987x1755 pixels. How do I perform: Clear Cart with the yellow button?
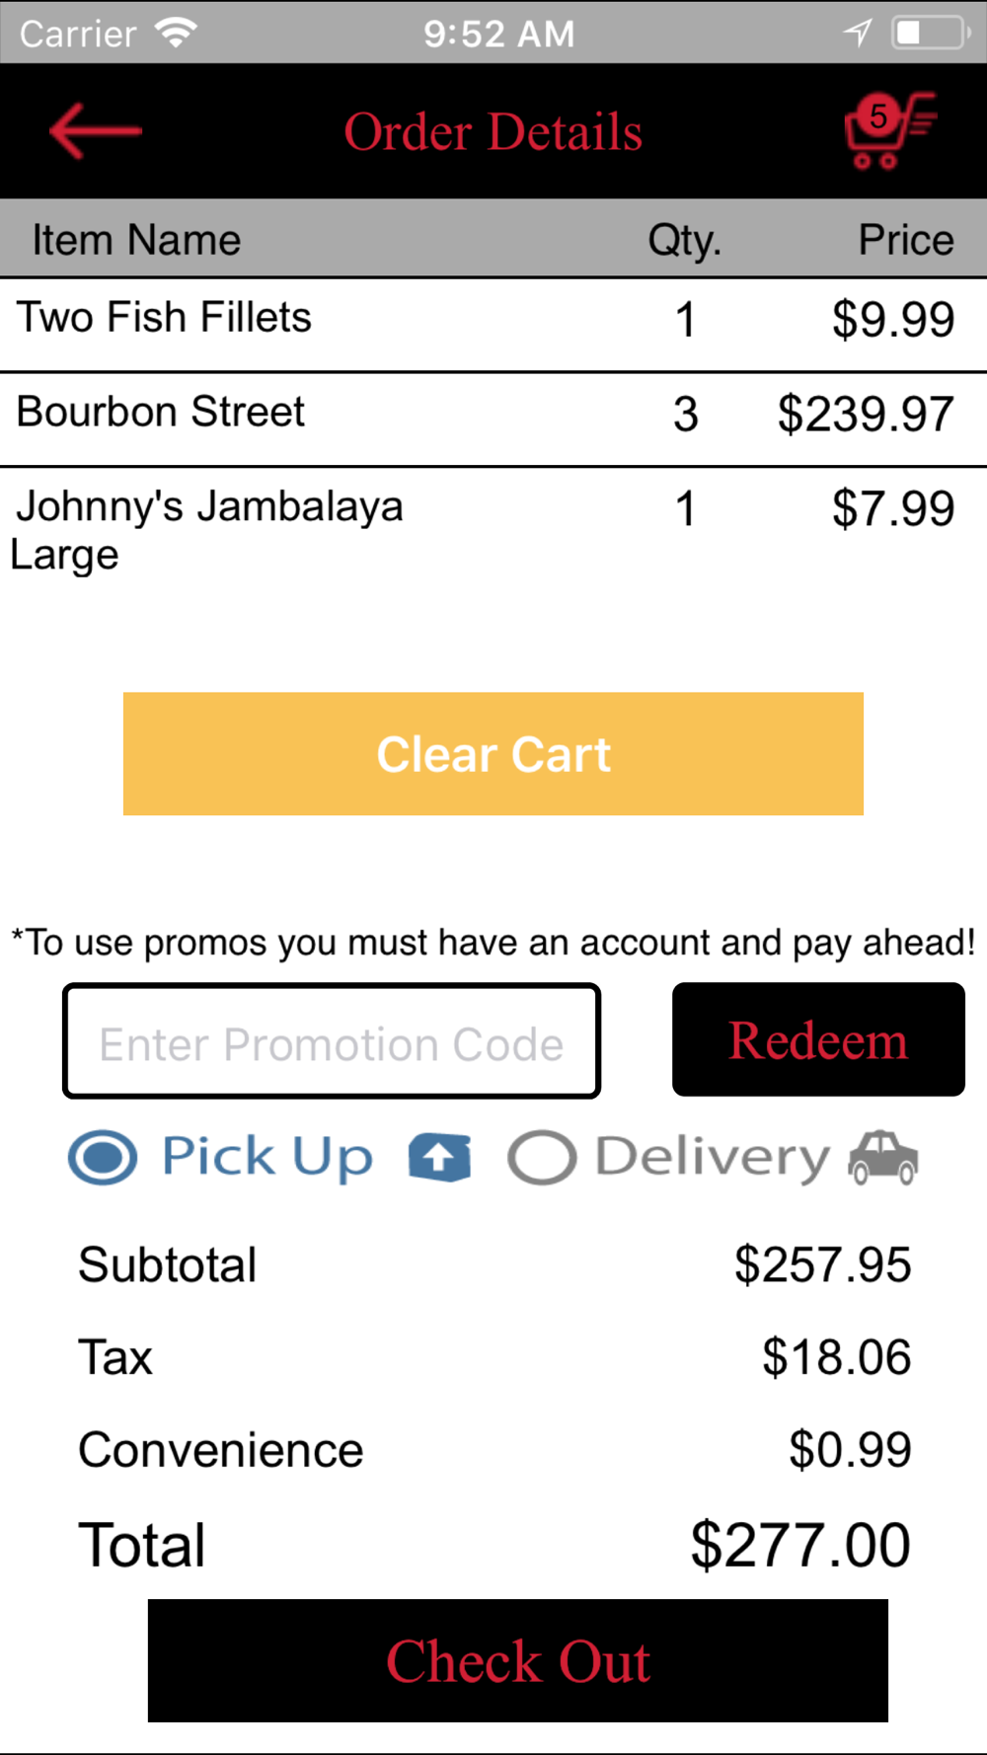coord(493,754)
